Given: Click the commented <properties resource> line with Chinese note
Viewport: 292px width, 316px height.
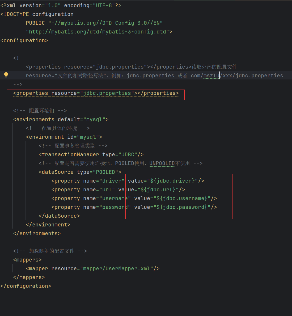Looking at the screenshot, I should [132, 67].
